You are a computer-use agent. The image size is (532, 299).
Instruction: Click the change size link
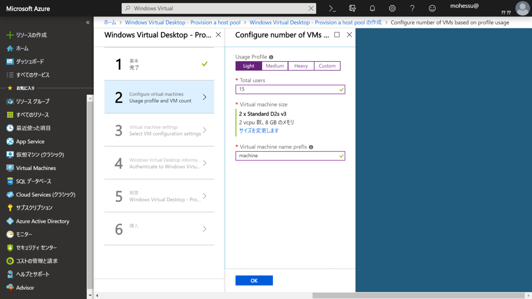[259, 131]
